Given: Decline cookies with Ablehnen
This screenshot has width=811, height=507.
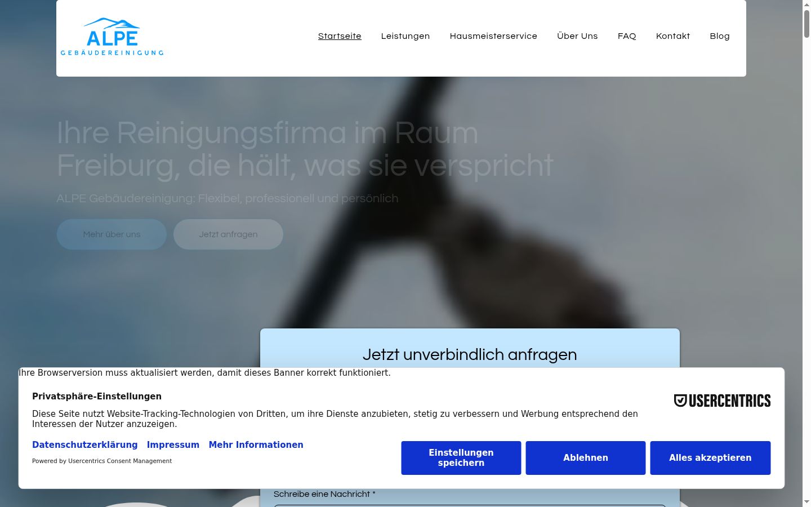Looking at the screenshot, I should coord(586,458).
